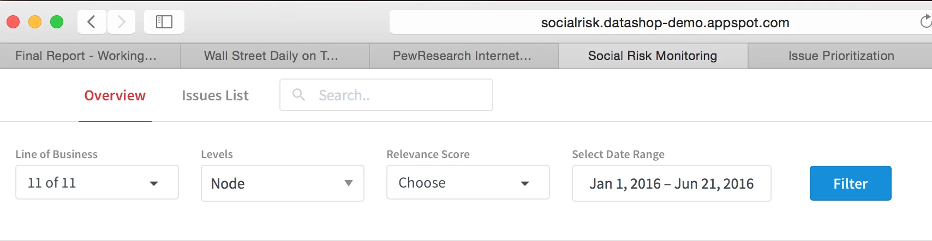The height and width of the screenshot is (241, 932).
Task: Open the Relevance Score Choose dropdown
Action: pyautogui.click(x=468, y=183)
